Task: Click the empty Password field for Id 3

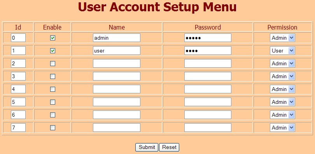Action: [x=208, y=76]
